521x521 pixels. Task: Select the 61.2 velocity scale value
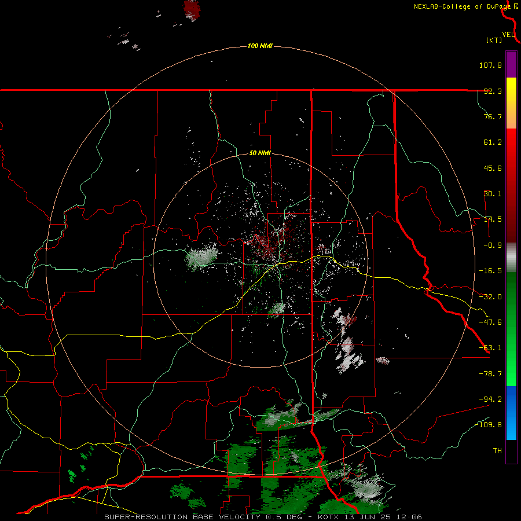[x=493, y=142]
